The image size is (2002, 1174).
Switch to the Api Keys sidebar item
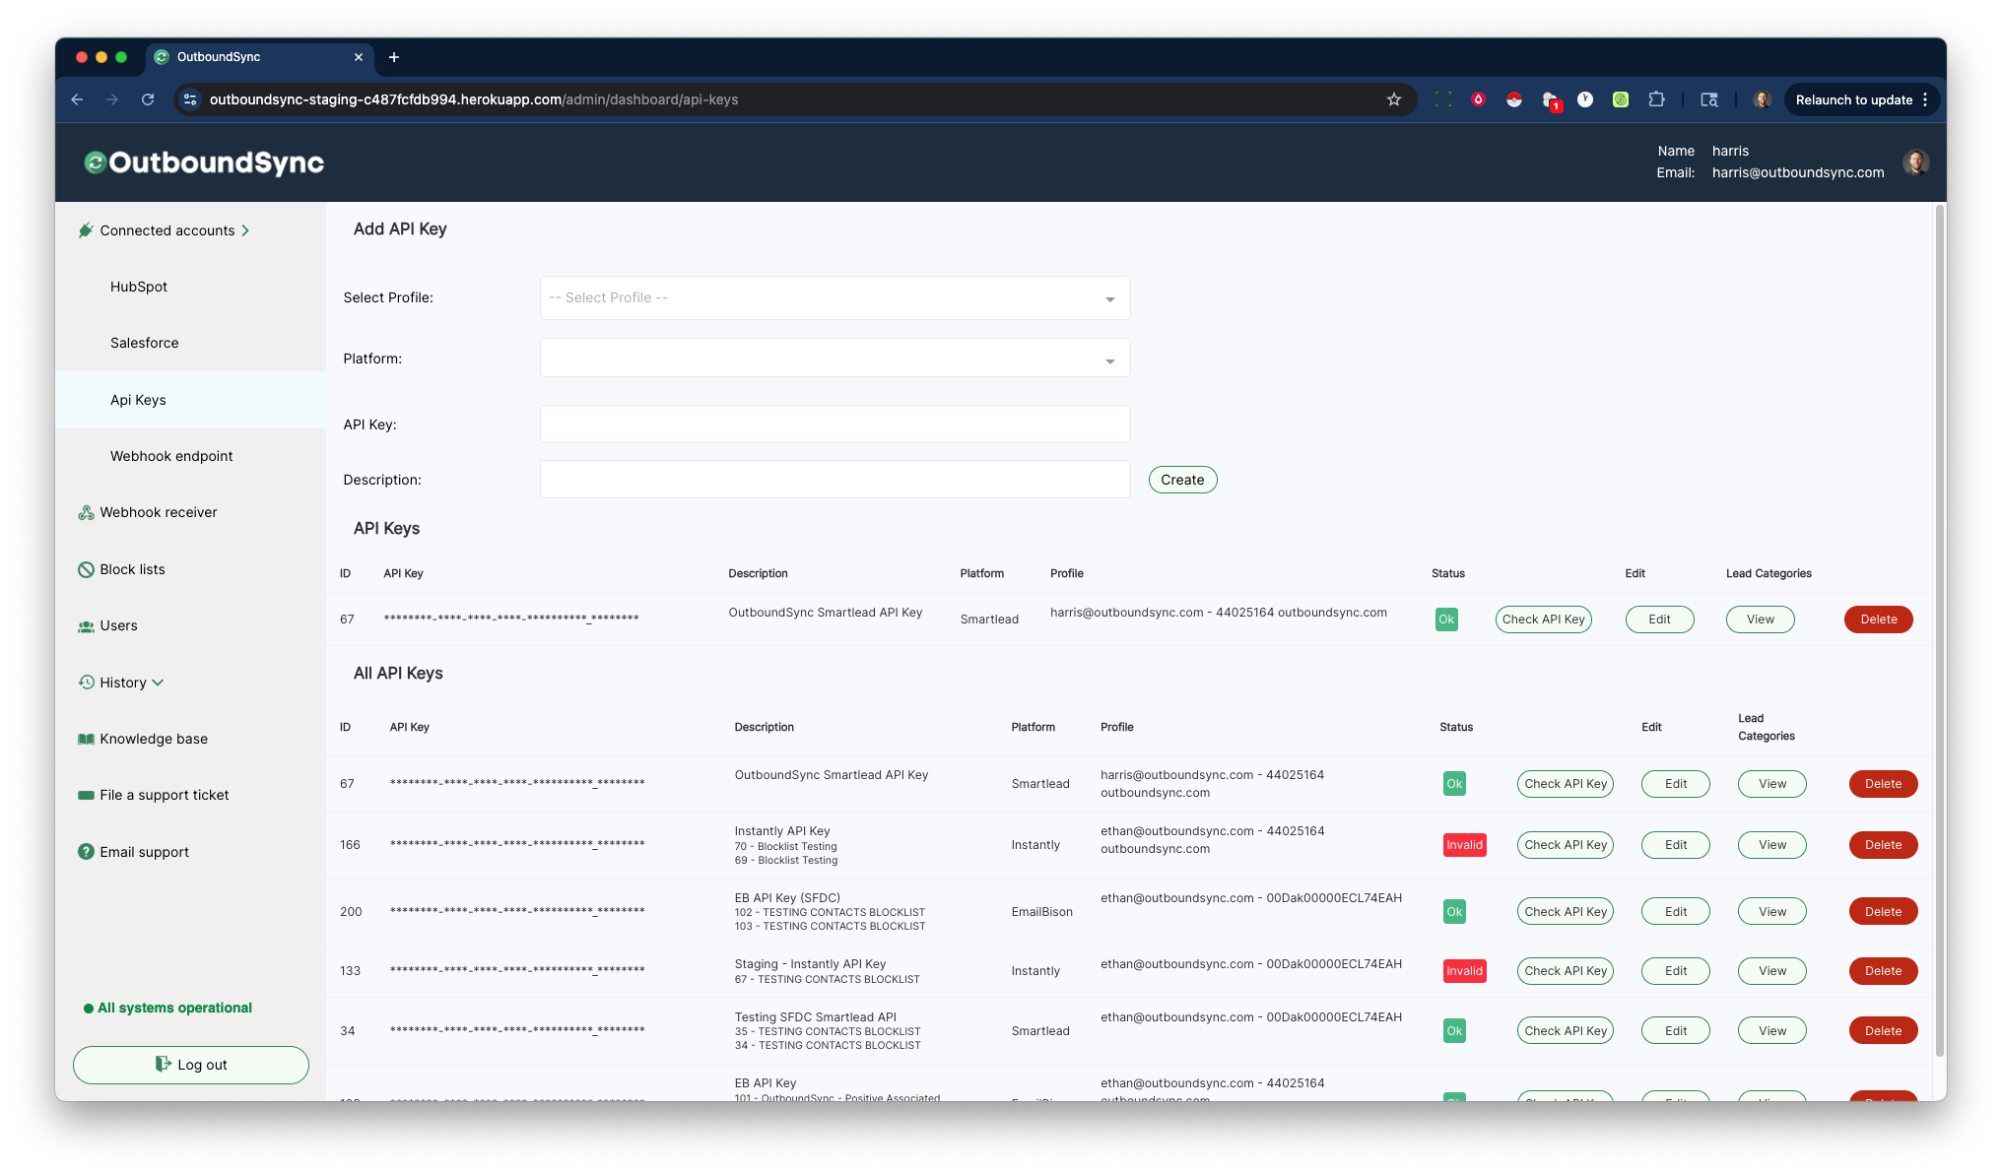pyautogui.click(x=138, y=400)
